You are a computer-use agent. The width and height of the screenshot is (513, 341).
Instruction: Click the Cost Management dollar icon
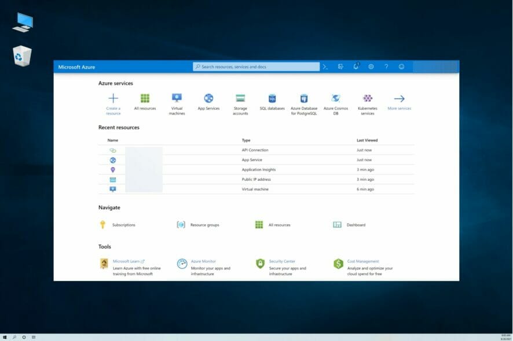click(338, 264)
